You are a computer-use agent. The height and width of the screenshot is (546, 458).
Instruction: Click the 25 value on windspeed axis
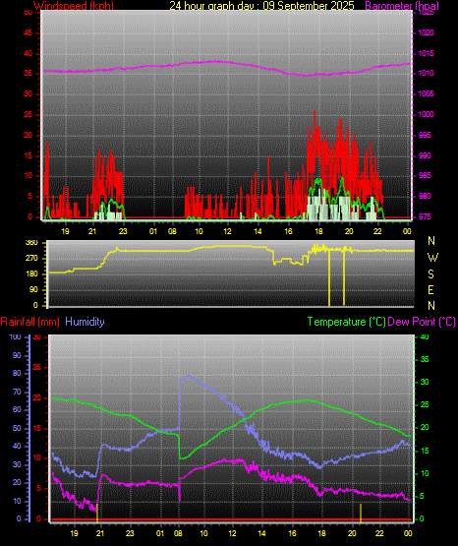(x=28, y=114)
